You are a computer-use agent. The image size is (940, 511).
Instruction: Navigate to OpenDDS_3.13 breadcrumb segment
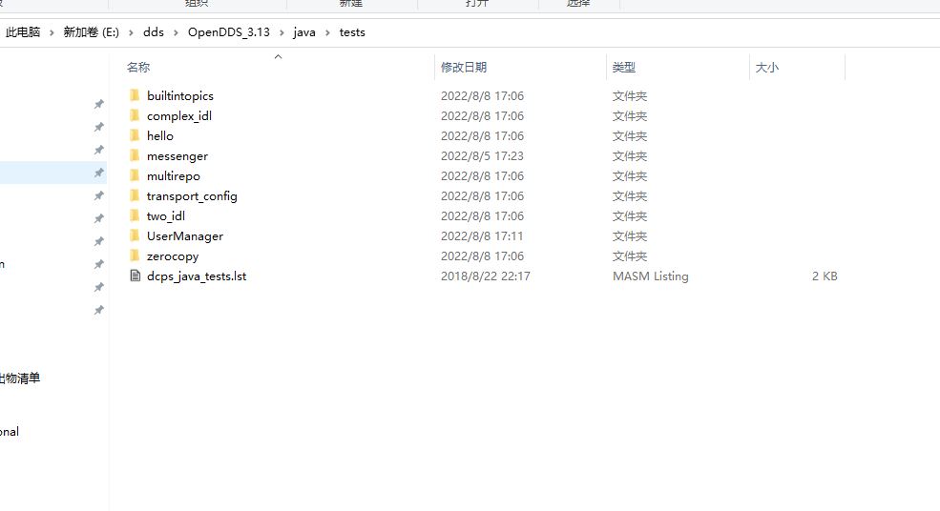pyautogui.click(x=228, y=32)
